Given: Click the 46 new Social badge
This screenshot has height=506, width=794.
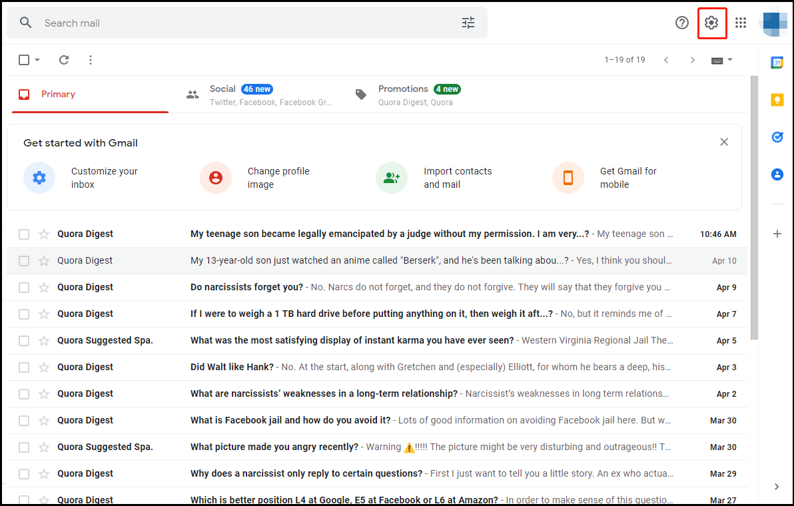Looking at the screenshot, I should [x=257, y=89].
